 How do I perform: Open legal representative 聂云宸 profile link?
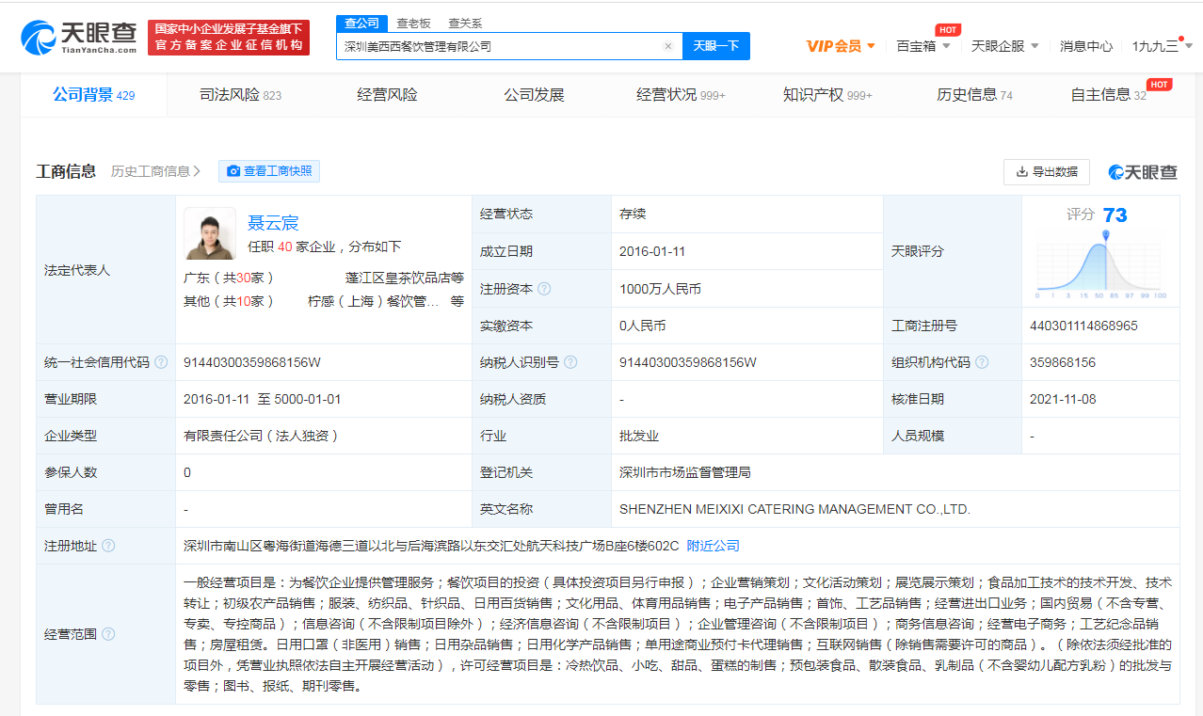point(273,223)
